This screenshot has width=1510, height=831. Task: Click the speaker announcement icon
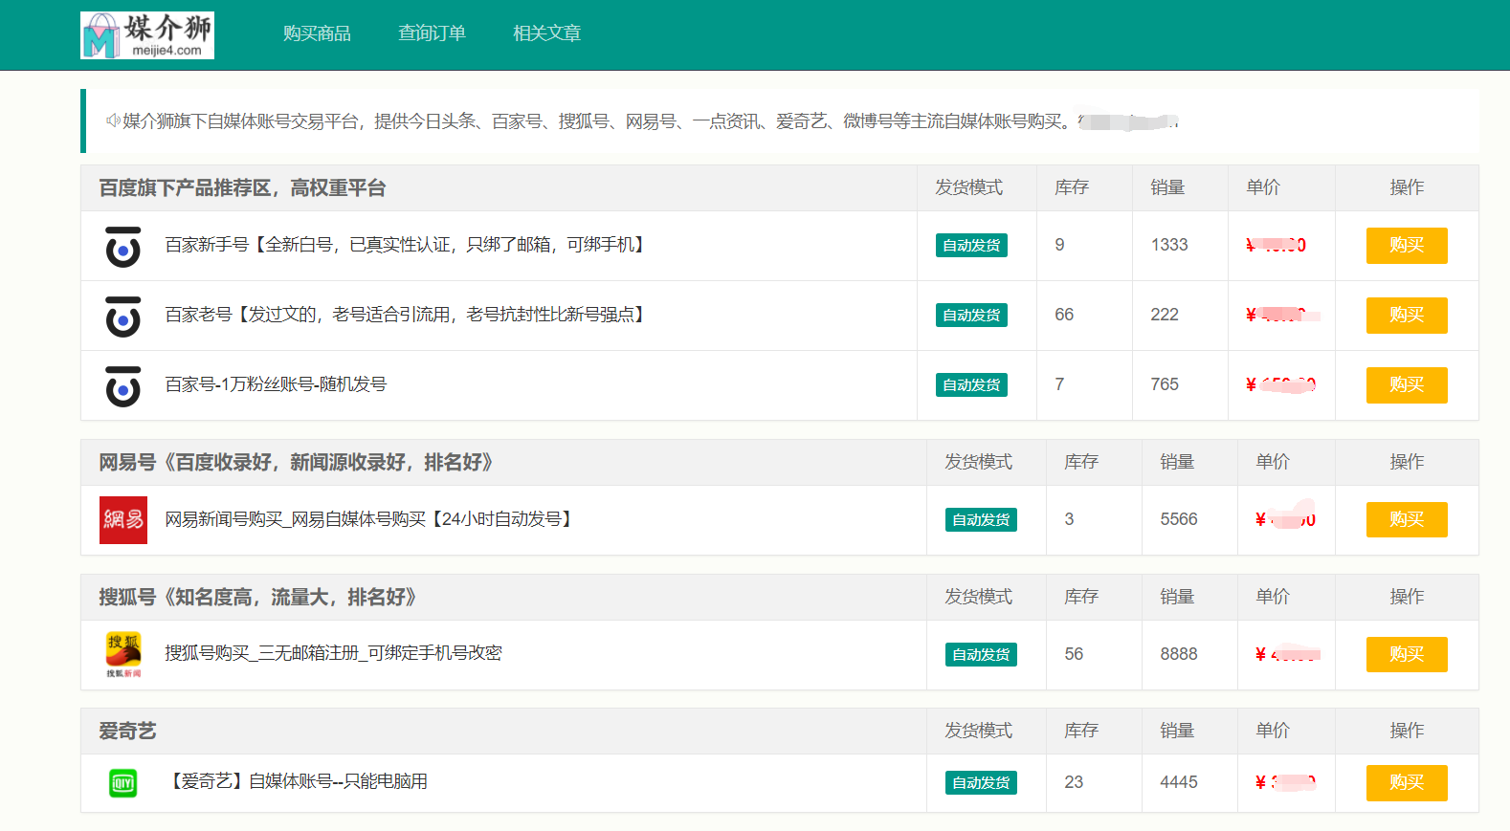[113, 120]
